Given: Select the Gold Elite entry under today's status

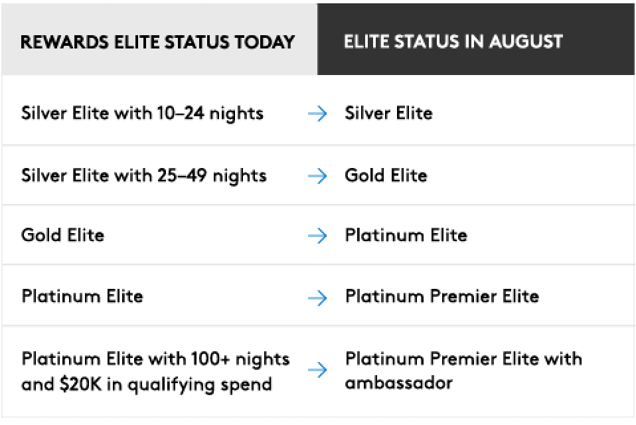Looking at the screenshot, I should click(62, 236).
